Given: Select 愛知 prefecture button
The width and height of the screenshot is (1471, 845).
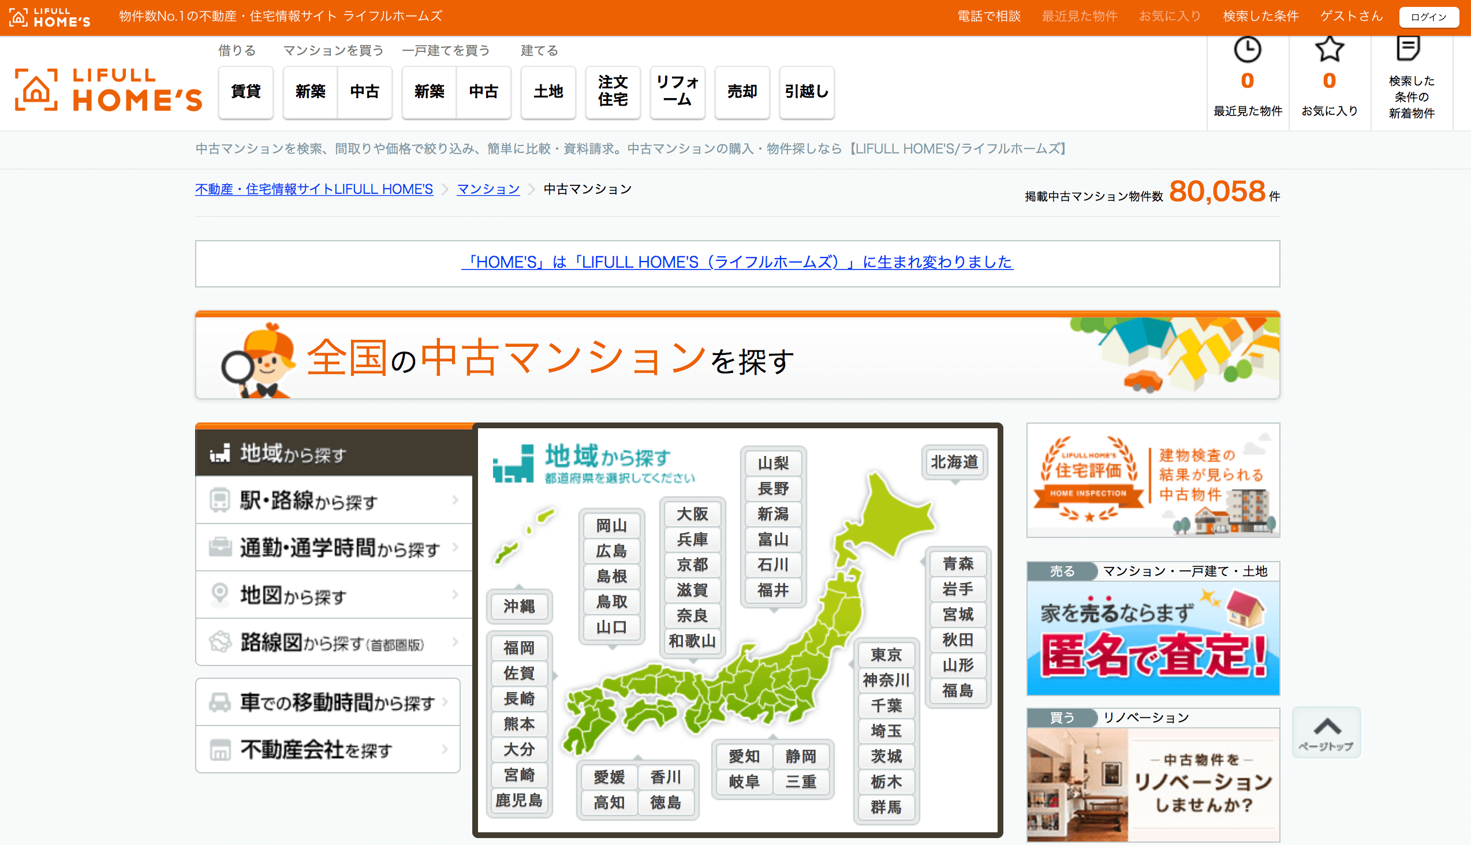Looking at the screenshot, I should click(744, 757).
